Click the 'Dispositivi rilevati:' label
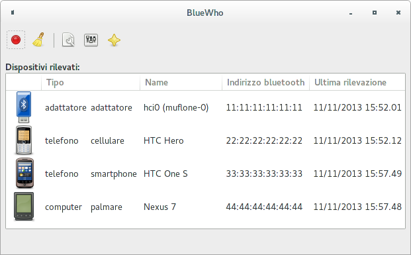 42,67
